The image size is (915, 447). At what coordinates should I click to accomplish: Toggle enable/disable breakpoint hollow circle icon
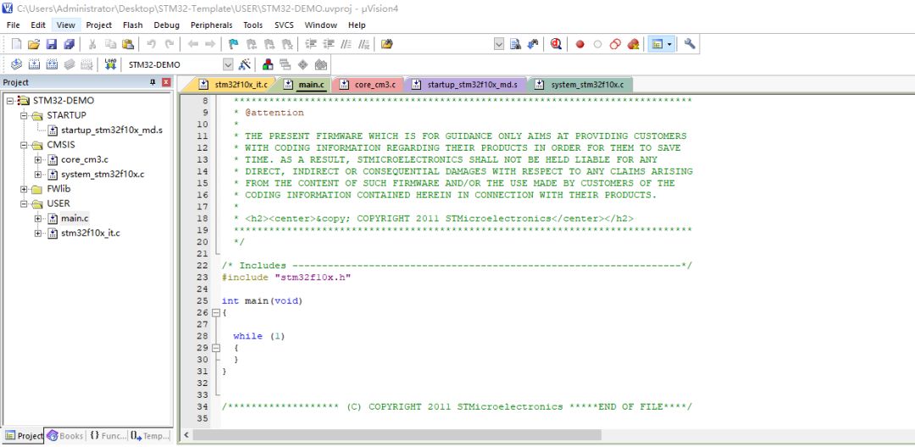pos(597,44)
